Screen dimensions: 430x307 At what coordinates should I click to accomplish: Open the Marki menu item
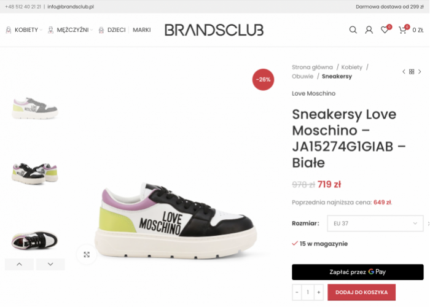click(x=142, y=30)
